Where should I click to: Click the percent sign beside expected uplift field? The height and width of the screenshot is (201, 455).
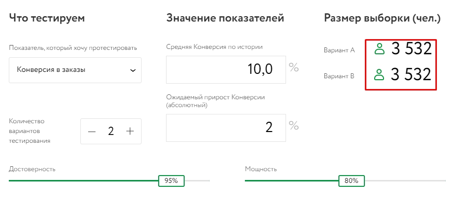(x=293, y=126)
